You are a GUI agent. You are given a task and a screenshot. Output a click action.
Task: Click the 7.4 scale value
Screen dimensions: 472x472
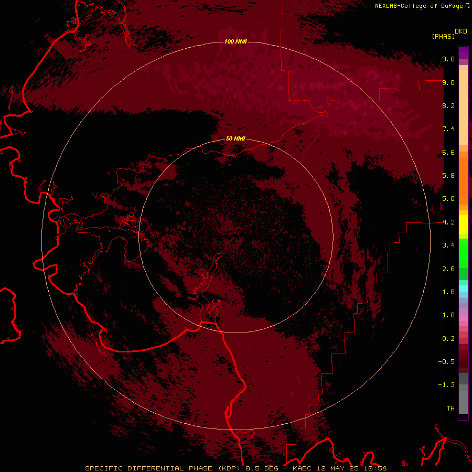tap(448, 129)
